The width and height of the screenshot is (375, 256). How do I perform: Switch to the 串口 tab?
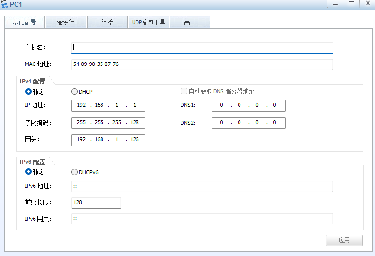coord(190,22)
